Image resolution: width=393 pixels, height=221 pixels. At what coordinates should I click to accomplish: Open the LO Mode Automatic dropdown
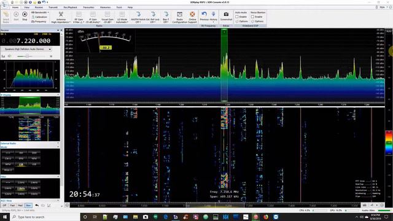click(122, 17)
